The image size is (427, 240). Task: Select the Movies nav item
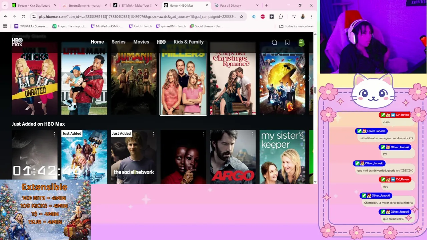(x=141, y=42)
